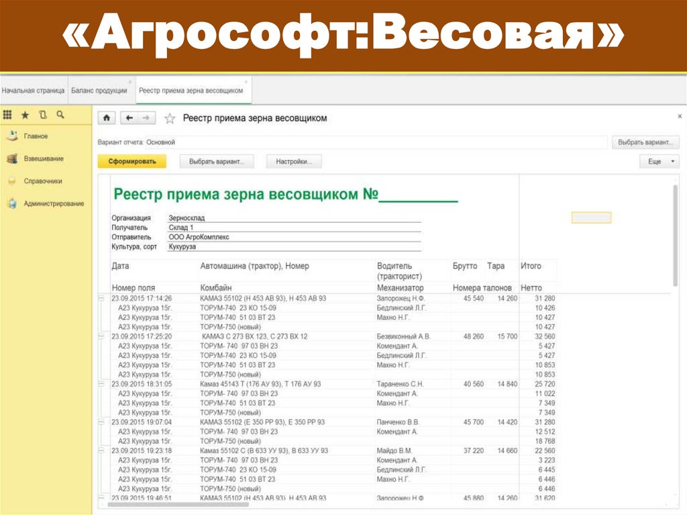Image resolution: width=687 pixels, height=515 pixels.
Task: Collapse group 23.09.2015 19:07:04
Action: click(101, 422)
